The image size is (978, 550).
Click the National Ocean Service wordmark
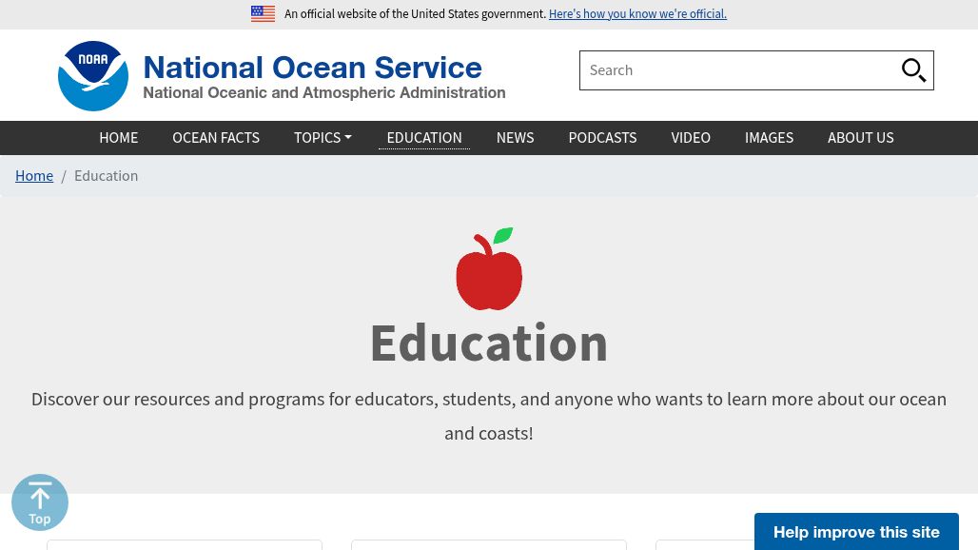(312, 68)
